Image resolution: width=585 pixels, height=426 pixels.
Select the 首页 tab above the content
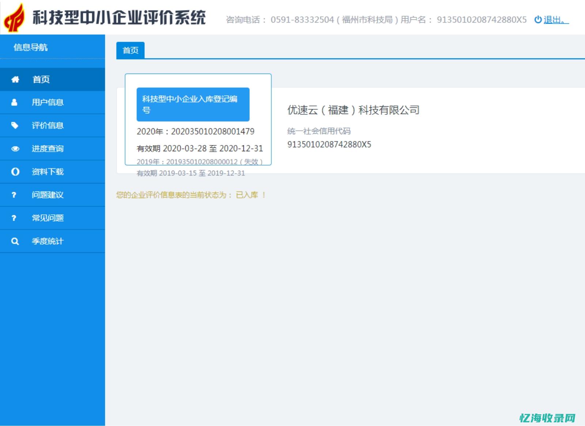(x=131, y=50)
